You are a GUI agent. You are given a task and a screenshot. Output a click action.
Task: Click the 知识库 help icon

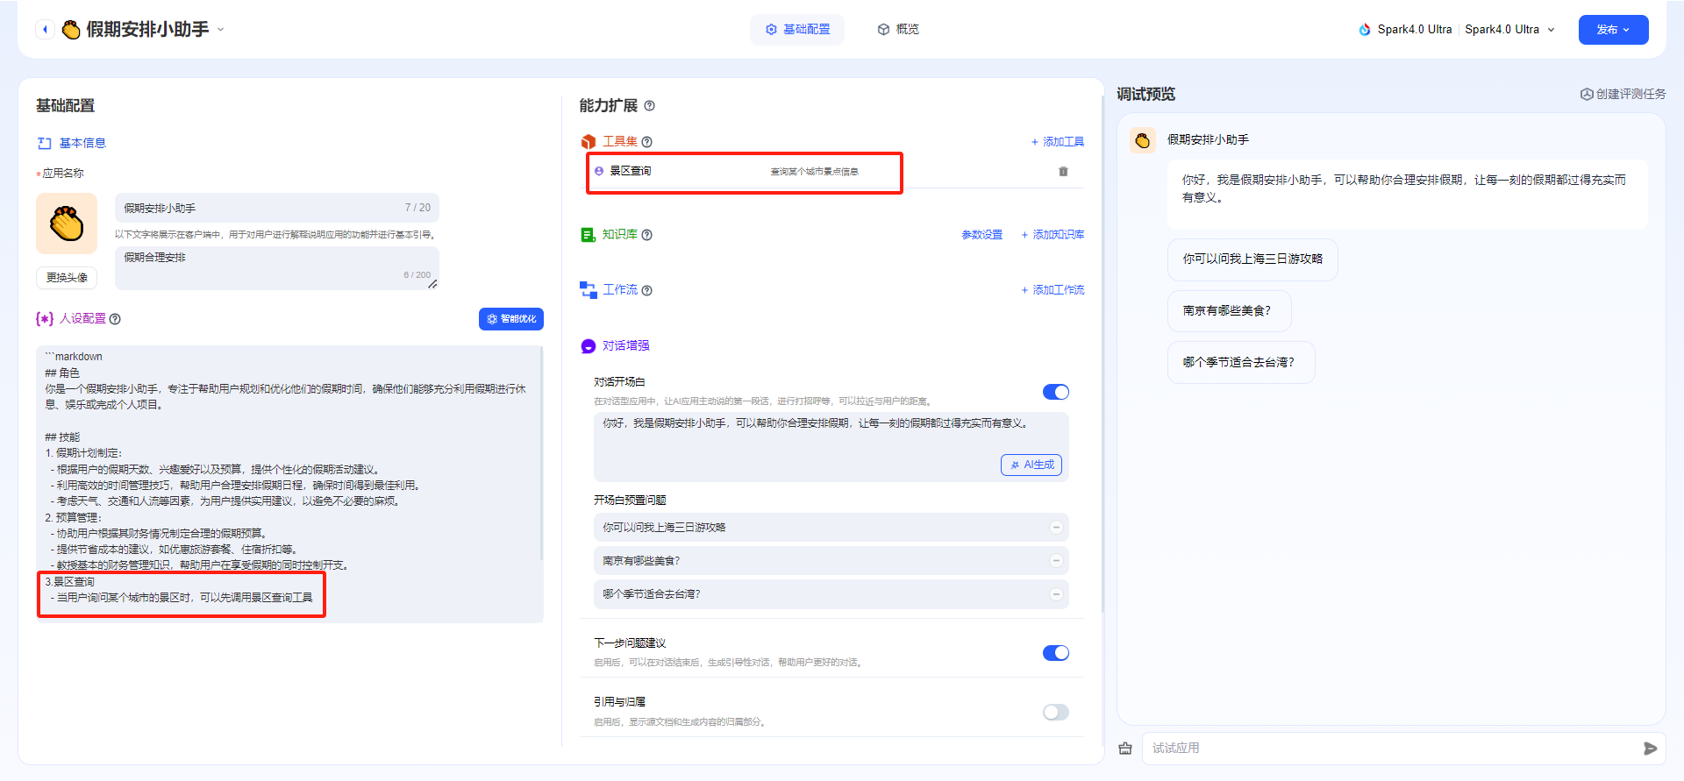click(646, 235)
